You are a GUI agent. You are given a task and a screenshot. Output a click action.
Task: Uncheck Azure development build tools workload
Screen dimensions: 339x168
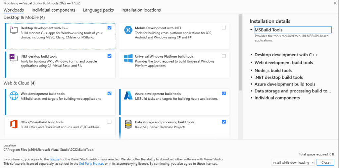coord(224,93)
